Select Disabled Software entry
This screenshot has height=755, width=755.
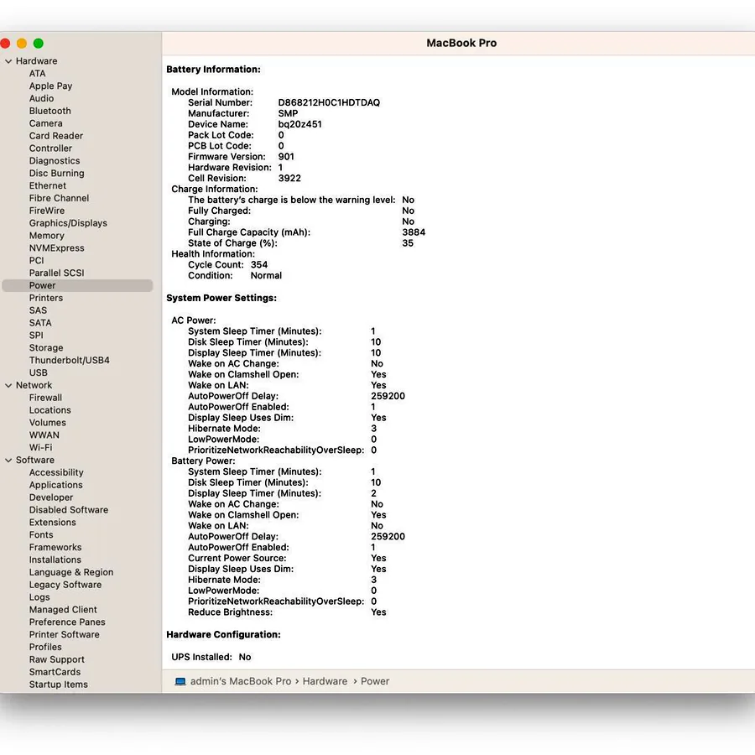69,510
